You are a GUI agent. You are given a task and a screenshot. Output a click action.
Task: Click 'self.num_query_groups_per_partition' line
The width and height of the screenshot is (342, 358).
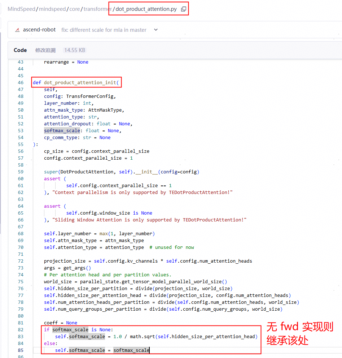[x=163, y=309]
